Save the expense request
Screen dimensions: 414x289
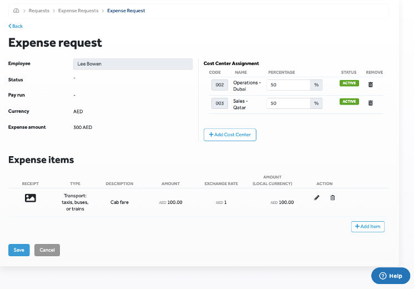(x=19, y=250)
